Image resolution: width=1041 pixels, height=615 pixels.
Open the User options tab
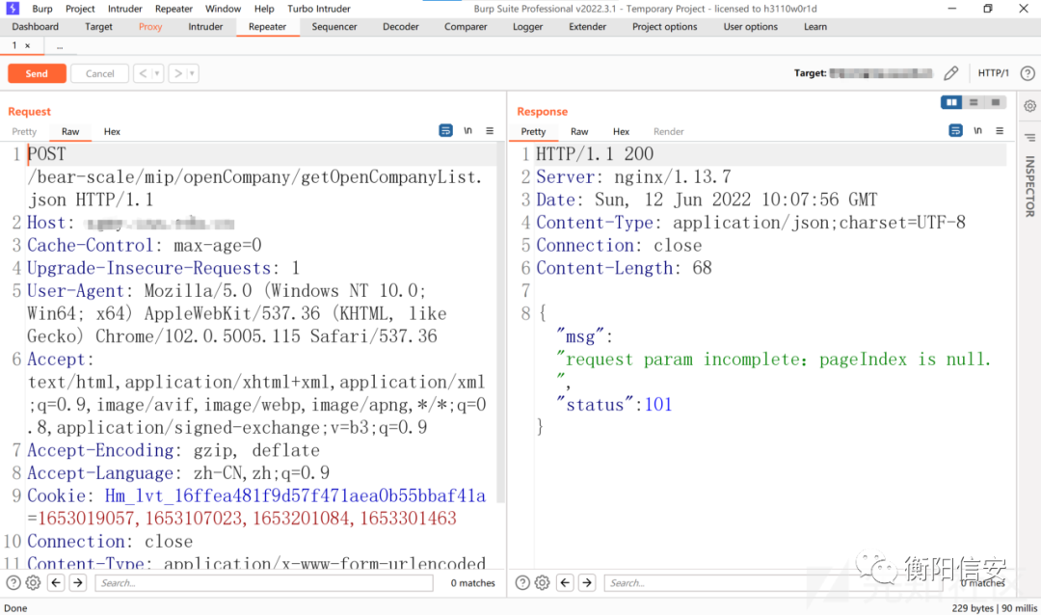pos(750,27)
